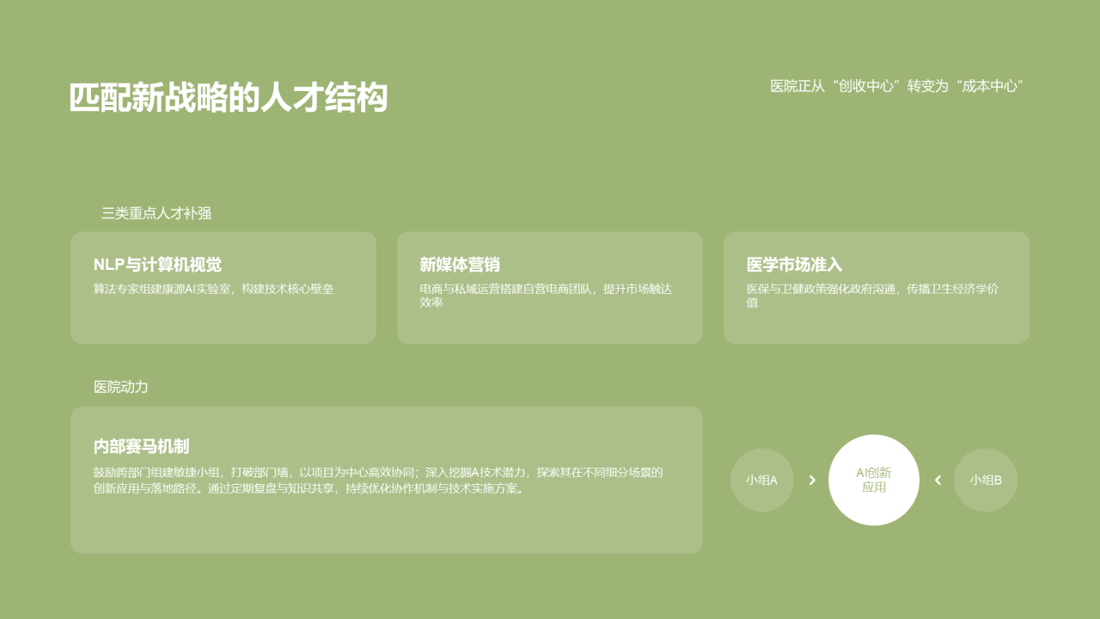This screenshot has width=1100, height=619.
Task: Click the left-pointing arrow beside 小组B
Action: (x=937, y=480)
